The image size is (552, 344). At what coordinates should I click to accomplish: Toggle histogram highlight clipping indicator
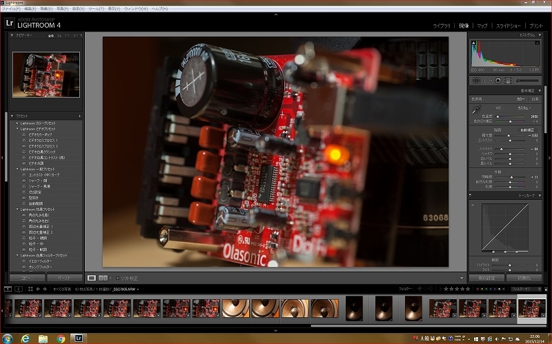coord(538,43)
